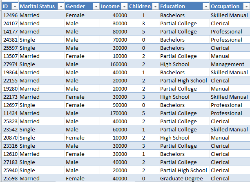This screenshot has height=182, width=250.
Task: Open the Children column filter dropdown
Action: [154, 7]
